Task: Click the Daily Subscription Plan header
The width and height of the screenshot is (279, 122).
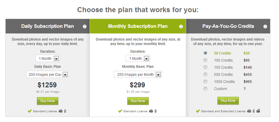Action: pyautogui.click(x=48, y=26)
